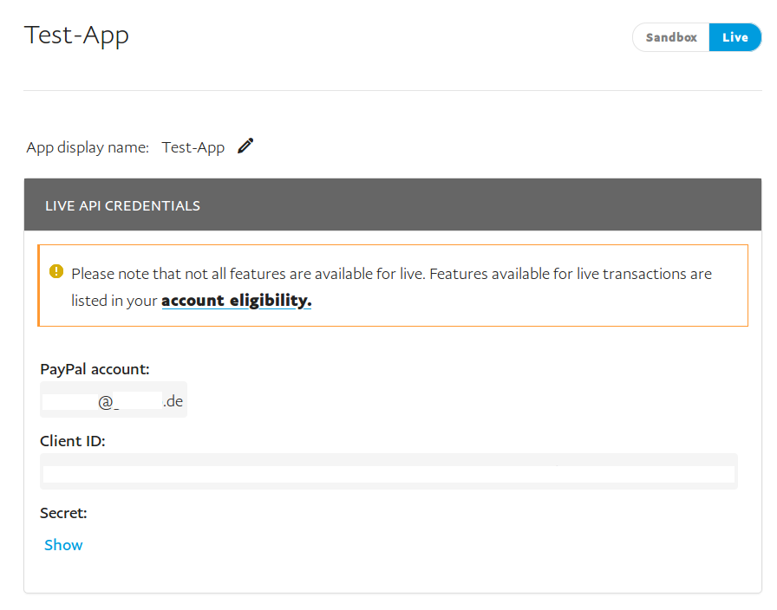Screen dimensions: 777x610
Task: Open the account eligibility link
Action: [236, 301]
